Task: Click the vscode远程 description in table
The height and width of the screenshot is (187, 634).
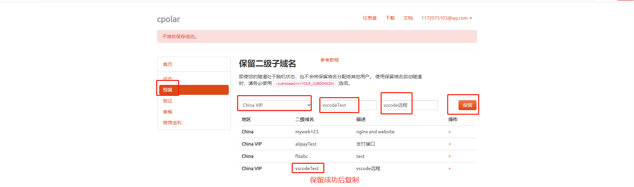Action: tap(368, 168)
